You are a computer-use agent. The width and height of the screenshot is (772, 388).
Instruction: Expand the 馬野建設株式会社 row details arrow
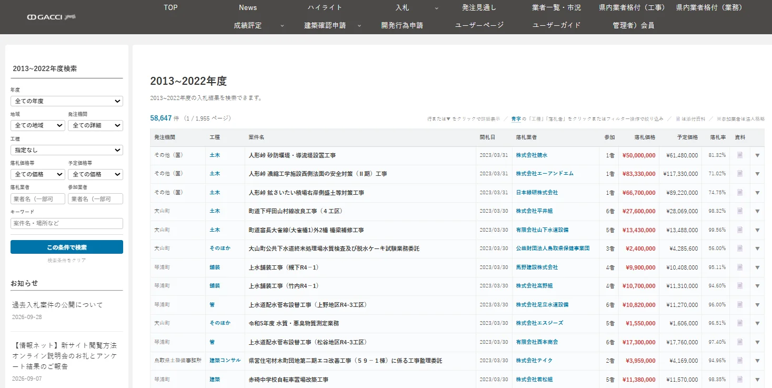(x=757, y=267)
